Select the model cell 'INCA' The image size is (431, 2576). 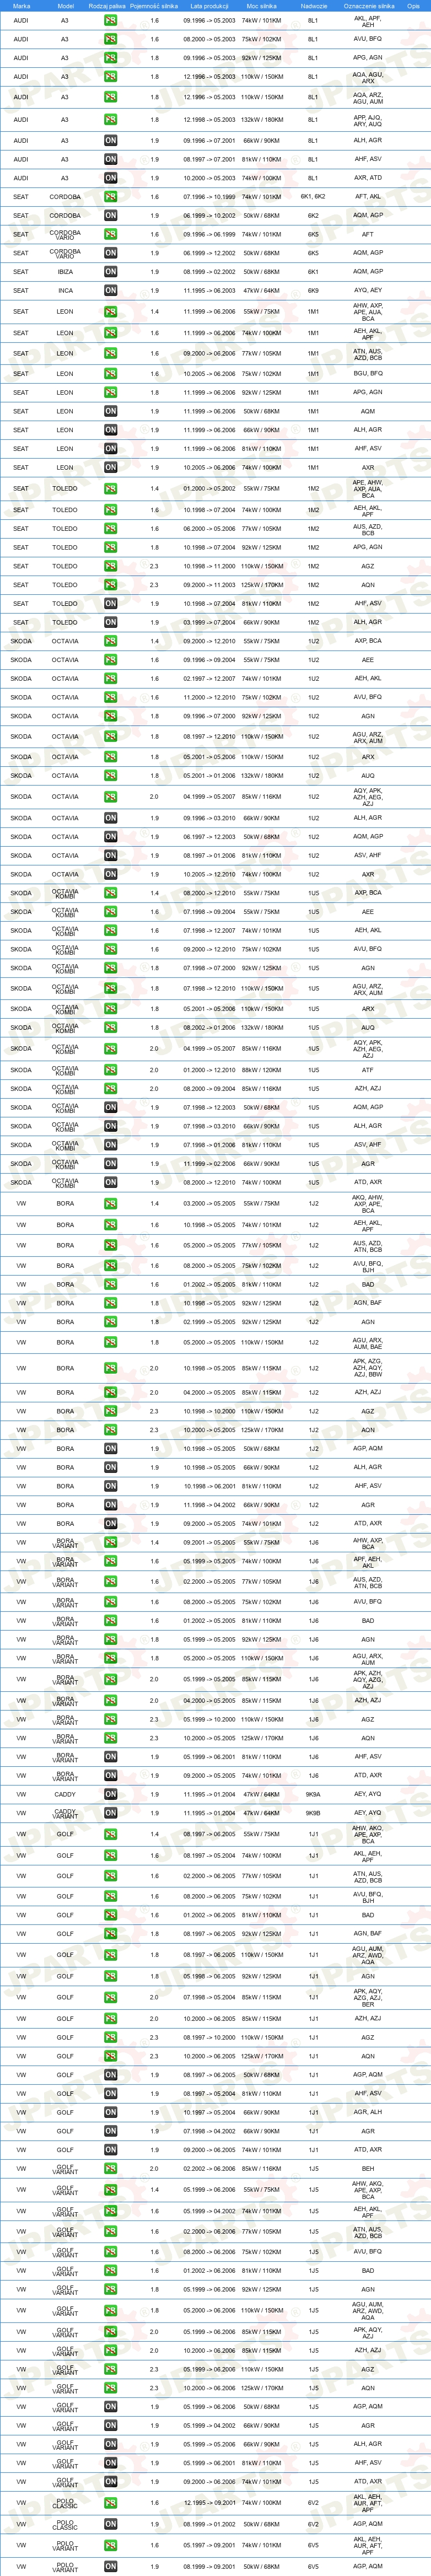[x=65, y=291]
